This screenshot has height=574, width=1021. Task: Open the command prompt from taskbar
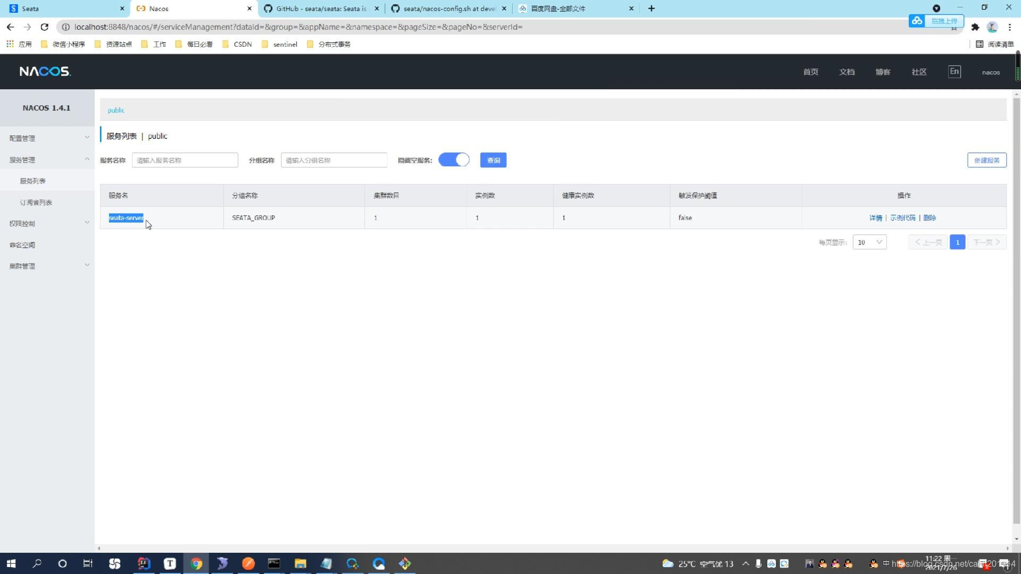tap(274, 563)
